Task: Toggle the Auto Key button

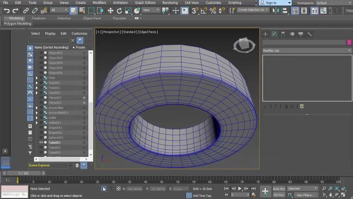Action: pyautogui.click(x=279, y=188)
